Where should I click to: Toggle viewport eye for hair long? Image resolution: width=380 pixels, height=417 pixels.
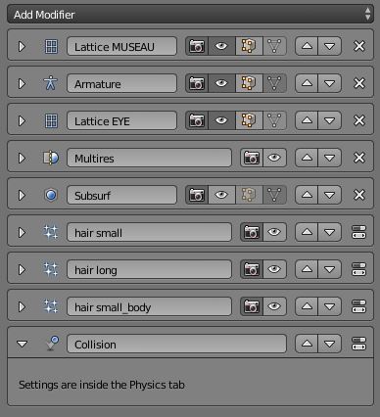[274, 269]
